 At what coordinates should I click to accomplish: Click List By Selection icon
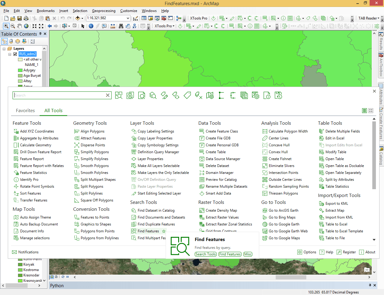point(24,41)
